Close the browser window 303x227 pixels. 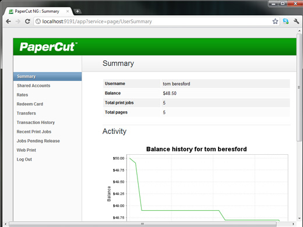[x=295, y=3]
